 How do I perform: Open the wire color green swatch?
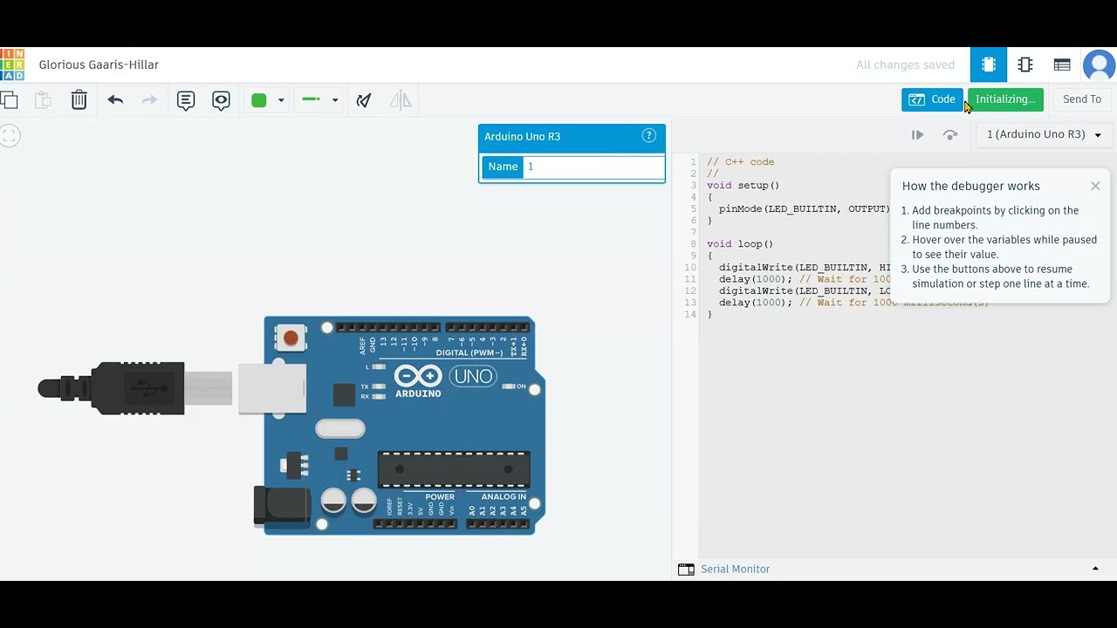pyautogui.click(x=258, y=100)
